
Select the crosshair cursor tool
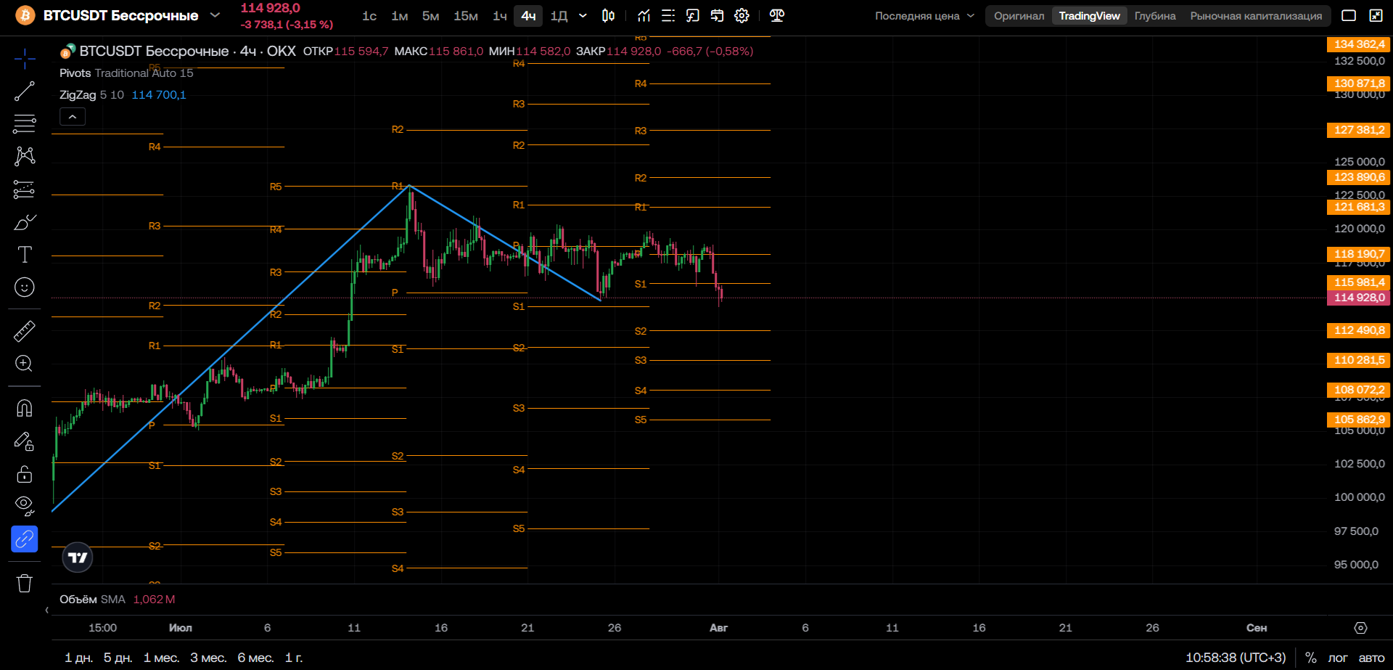point(25,59)
